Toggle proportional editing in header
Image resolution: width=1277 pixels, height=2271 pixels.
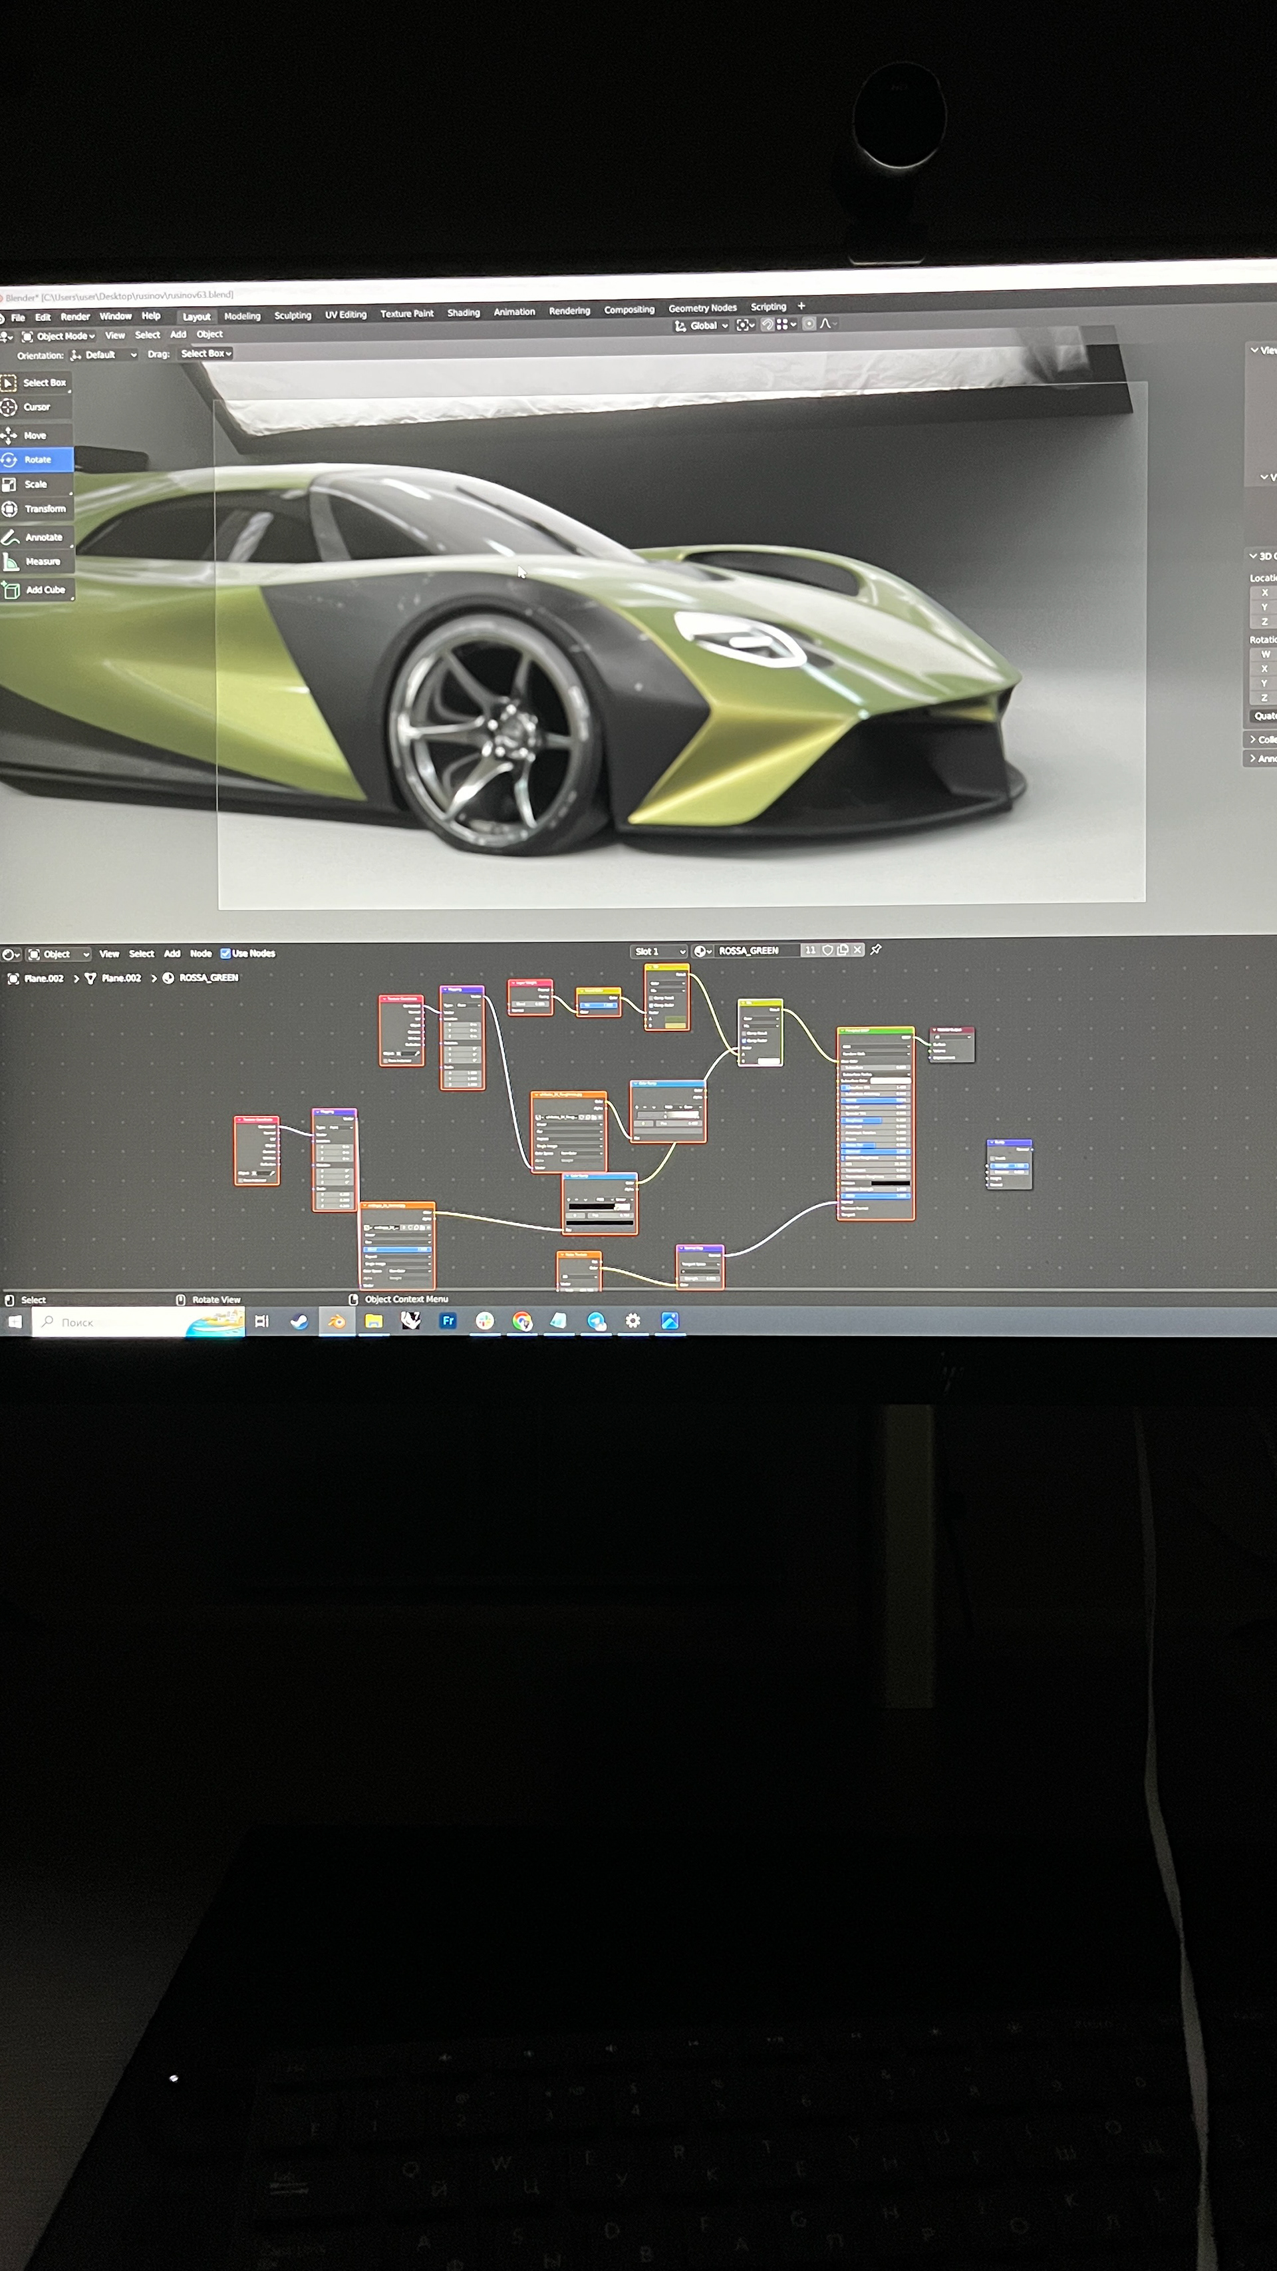point(809,323)
